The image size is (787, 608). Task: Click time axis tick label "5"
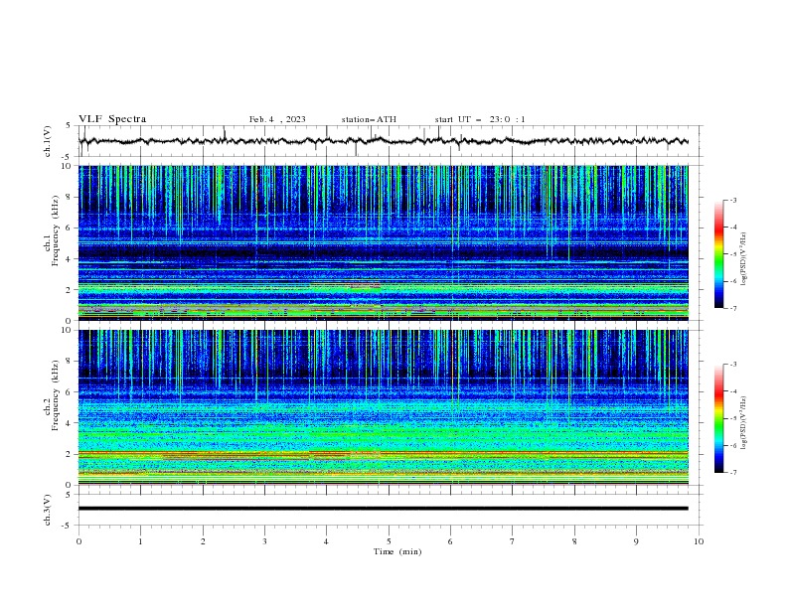pos(389,541)
